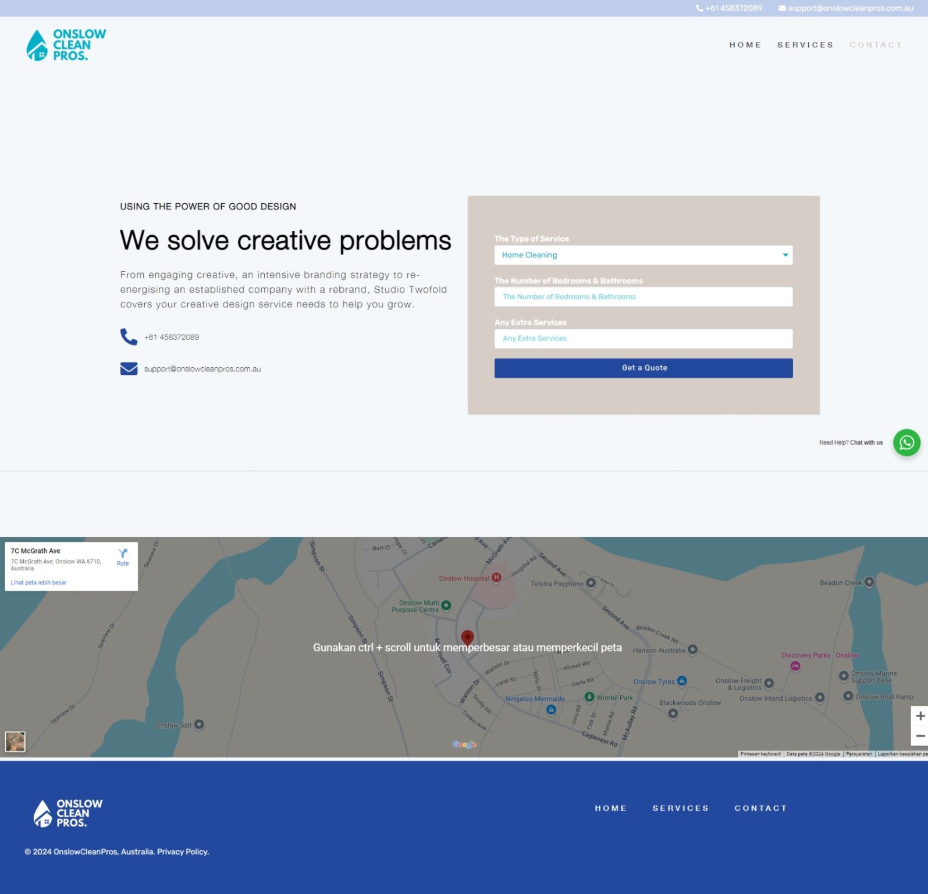Open the Privacy Policy link
This screenshot has width=928, height=894.
(183, 852)
